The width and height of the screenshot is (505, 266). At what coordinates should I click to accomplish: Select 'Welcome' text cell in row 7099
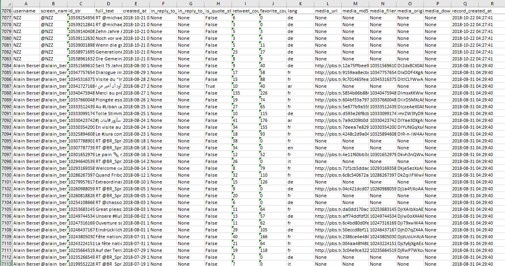(109, 168)
